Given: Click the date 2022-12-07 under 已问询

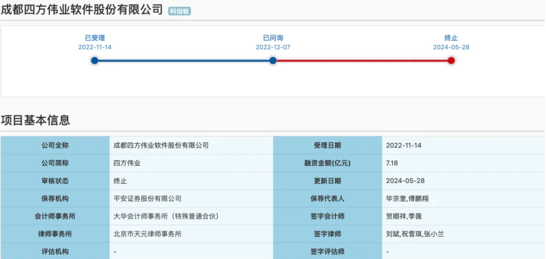Looking at the screenshot, I should pyautogui.click(x=273, y=47).
